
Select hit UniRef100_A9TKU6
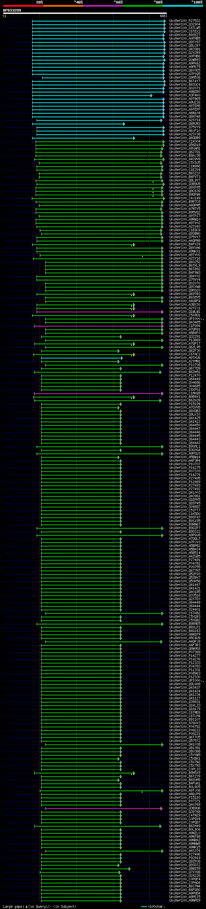coord(185,358)
